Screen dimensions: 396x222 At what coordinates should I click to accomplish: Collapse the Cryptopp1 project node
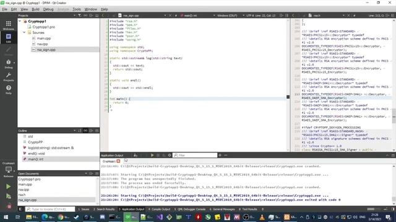pos(20,22)
